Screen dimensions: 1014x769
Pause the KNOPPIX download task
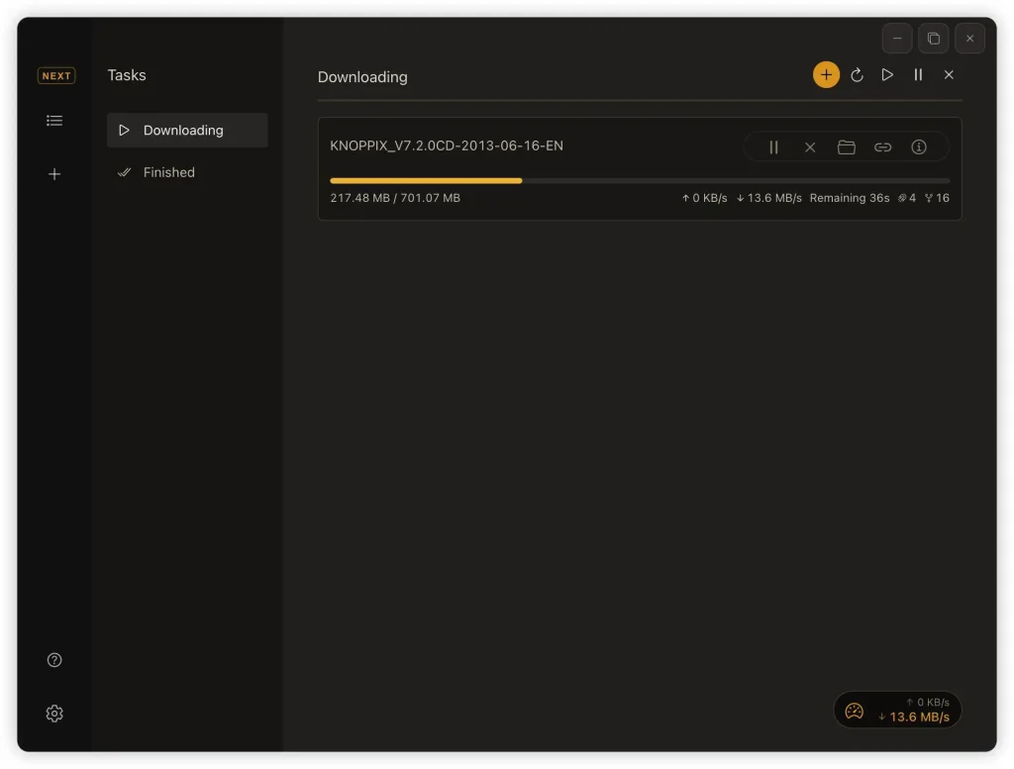[774, 147]
